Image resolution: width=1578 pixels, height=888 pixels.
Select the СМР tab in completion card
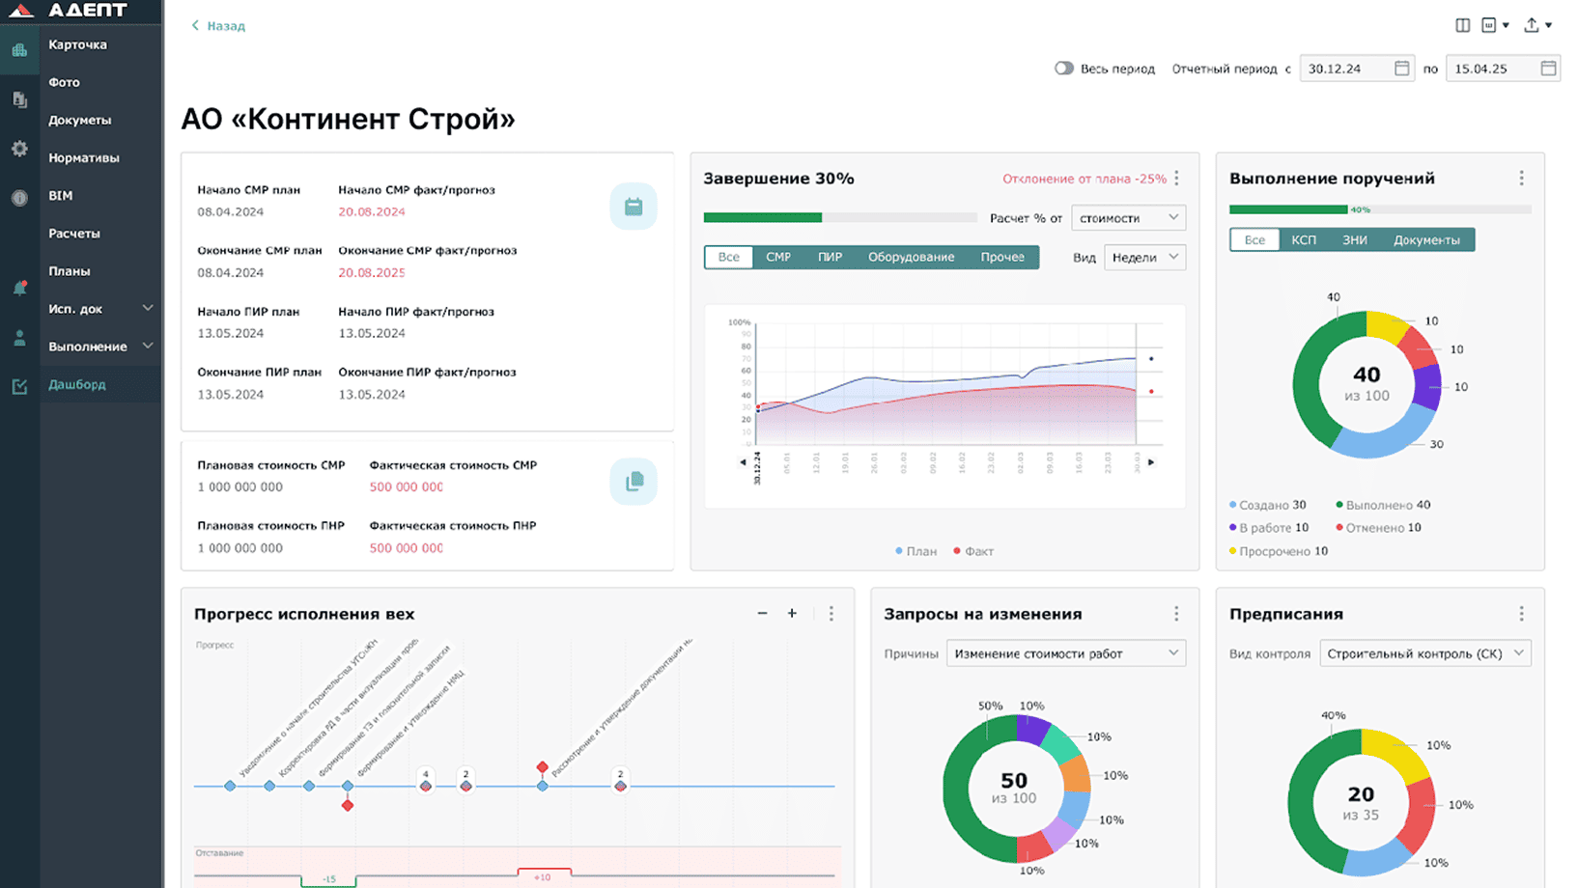[x=778, y=258]
